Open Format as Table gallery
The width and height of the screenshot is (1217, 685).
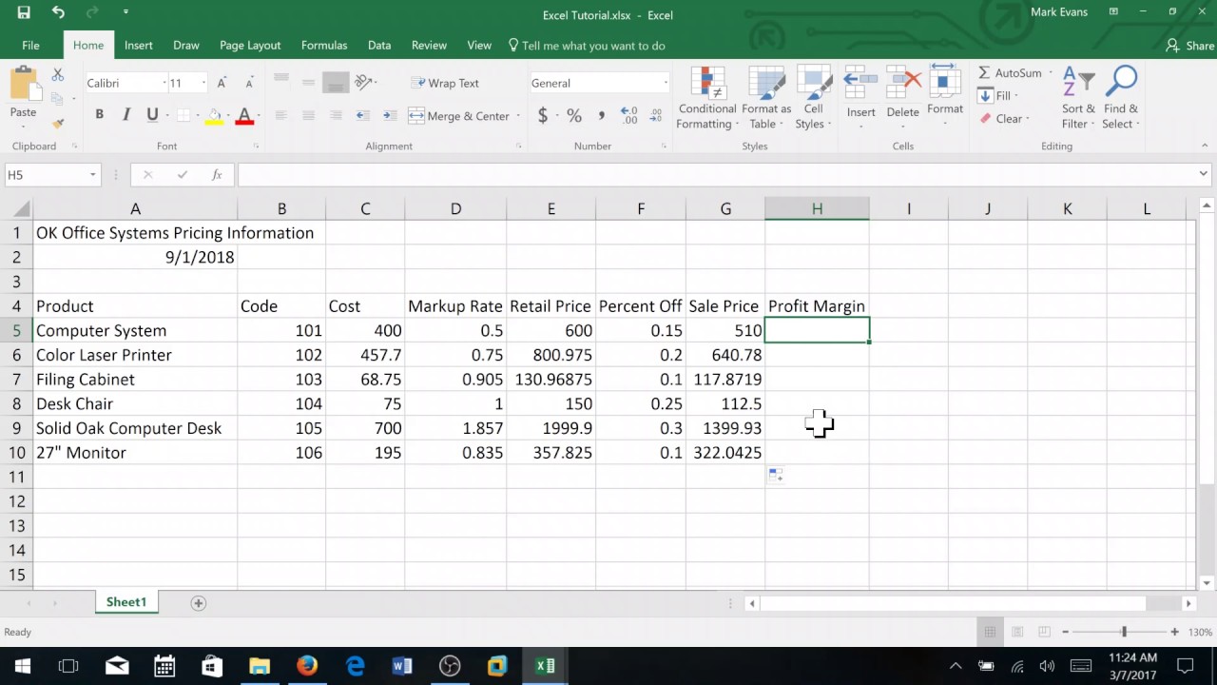[x=766, y=98]
